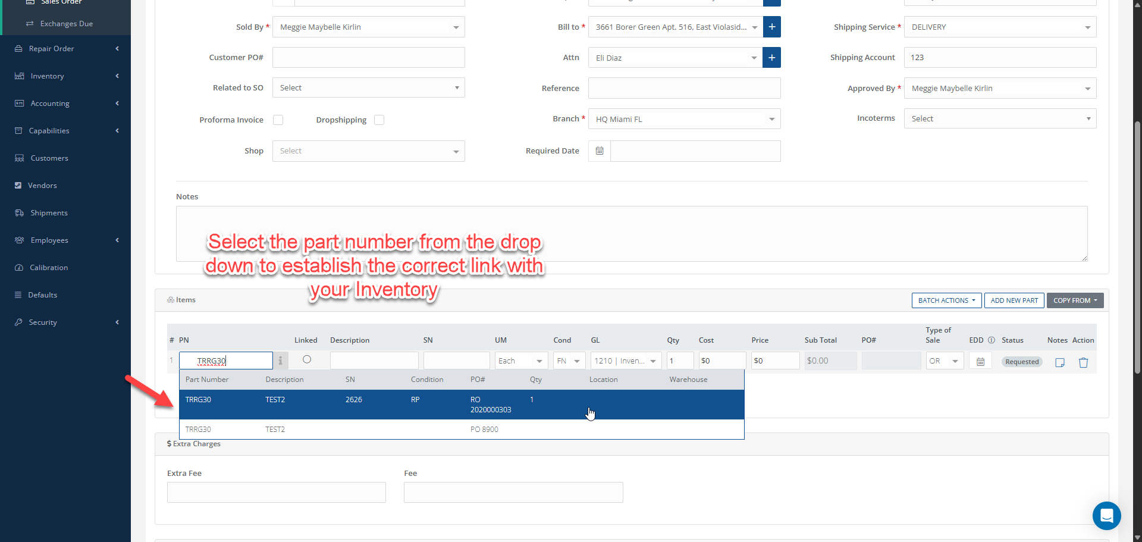Select the Linked radio button
This screenshot has width=1142, height=542.
(307, 359)
